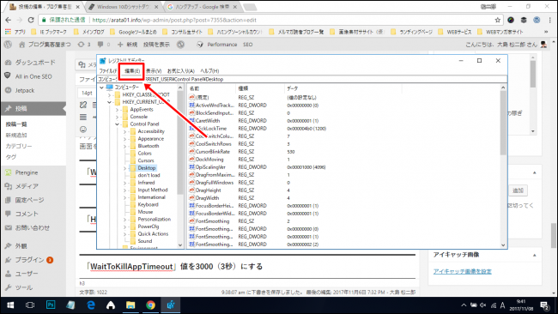Screen dimensions: 558x314
Task: Open Microsoft Edge from the taskbar
Action: pyautogui.click(x=91, y=305)
